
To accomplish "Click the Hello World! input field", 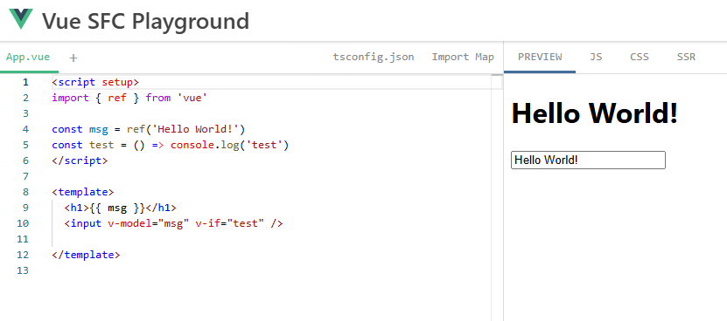I will (588, 160).
